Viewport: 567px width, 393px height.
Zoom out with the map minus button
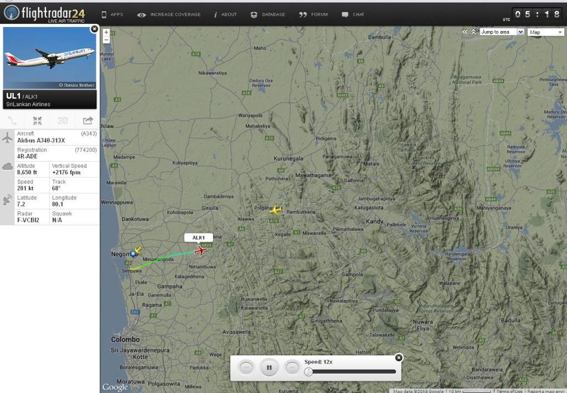click(106, 40)
